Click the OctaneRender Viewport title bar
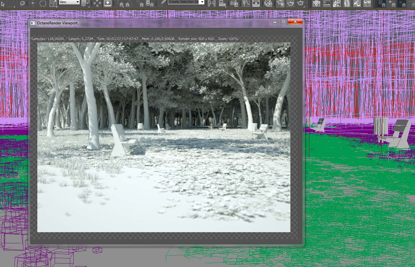Image resolution: width=415 pixels, height=267 pixels. tap(150, 23)
